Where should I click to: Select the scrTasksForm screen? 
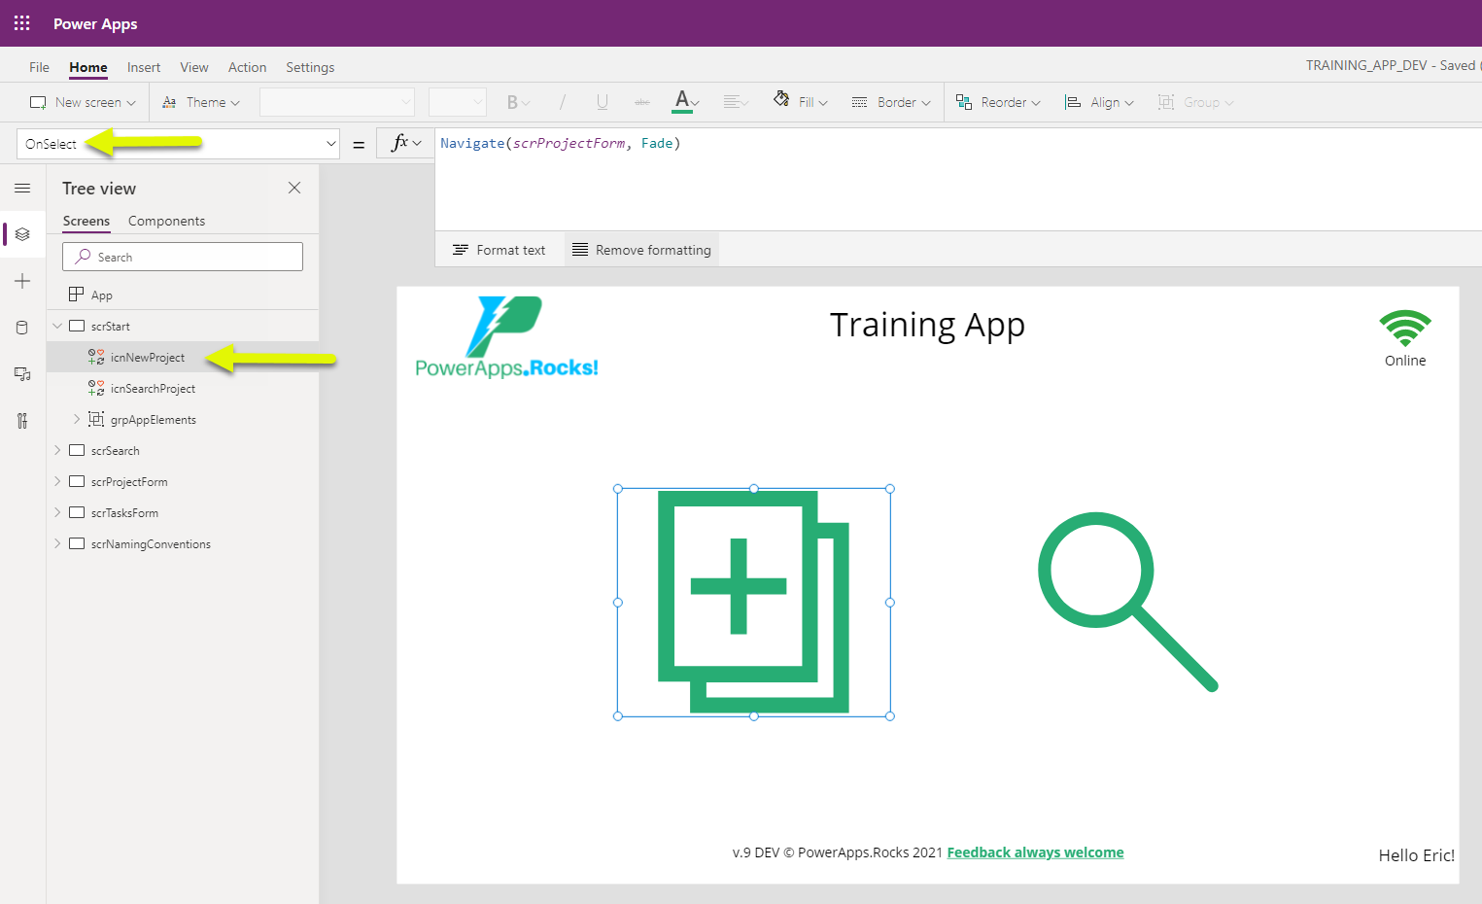124,513
